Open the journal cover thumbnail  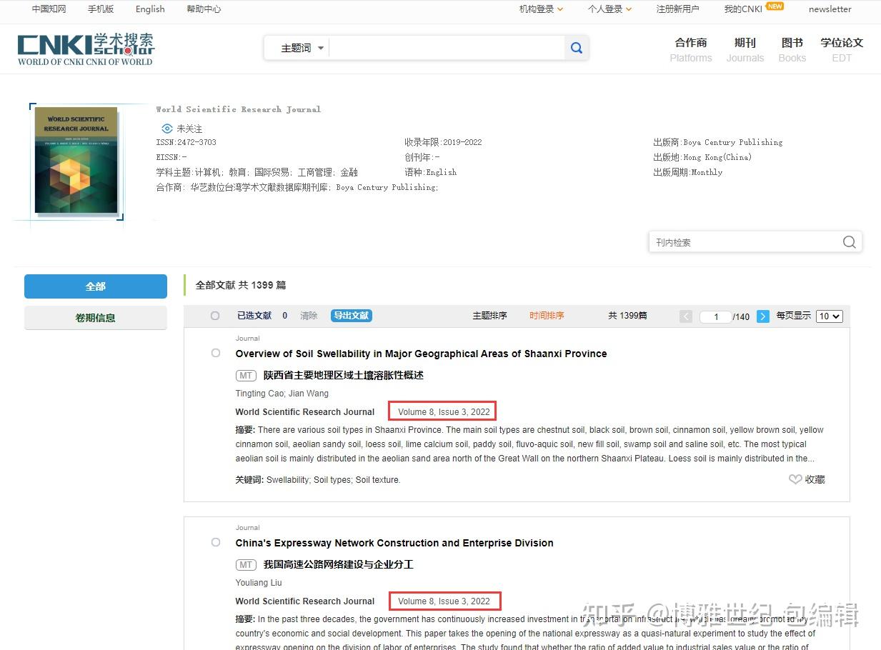(76, 161)
